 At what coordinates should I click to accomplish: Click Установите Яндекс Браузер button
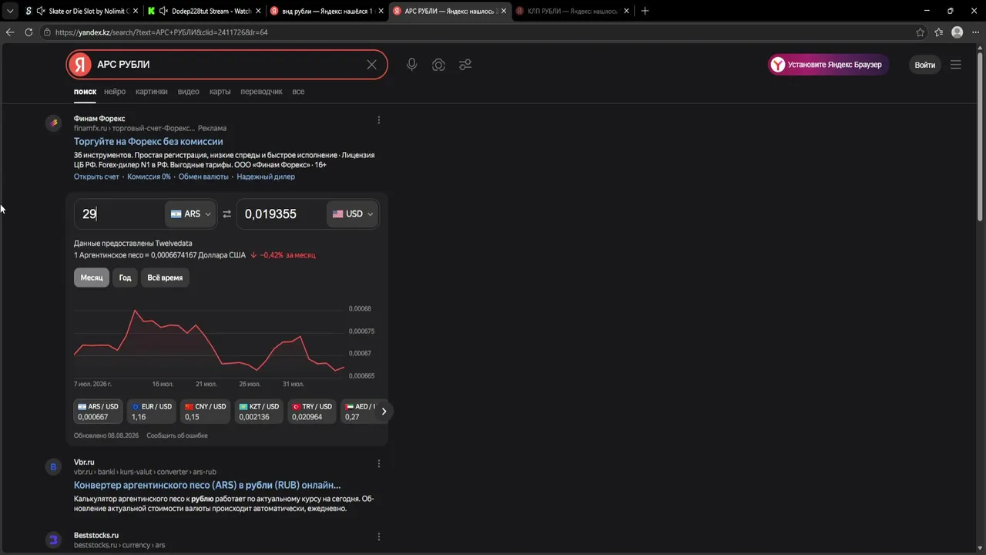tap(829, 65)
